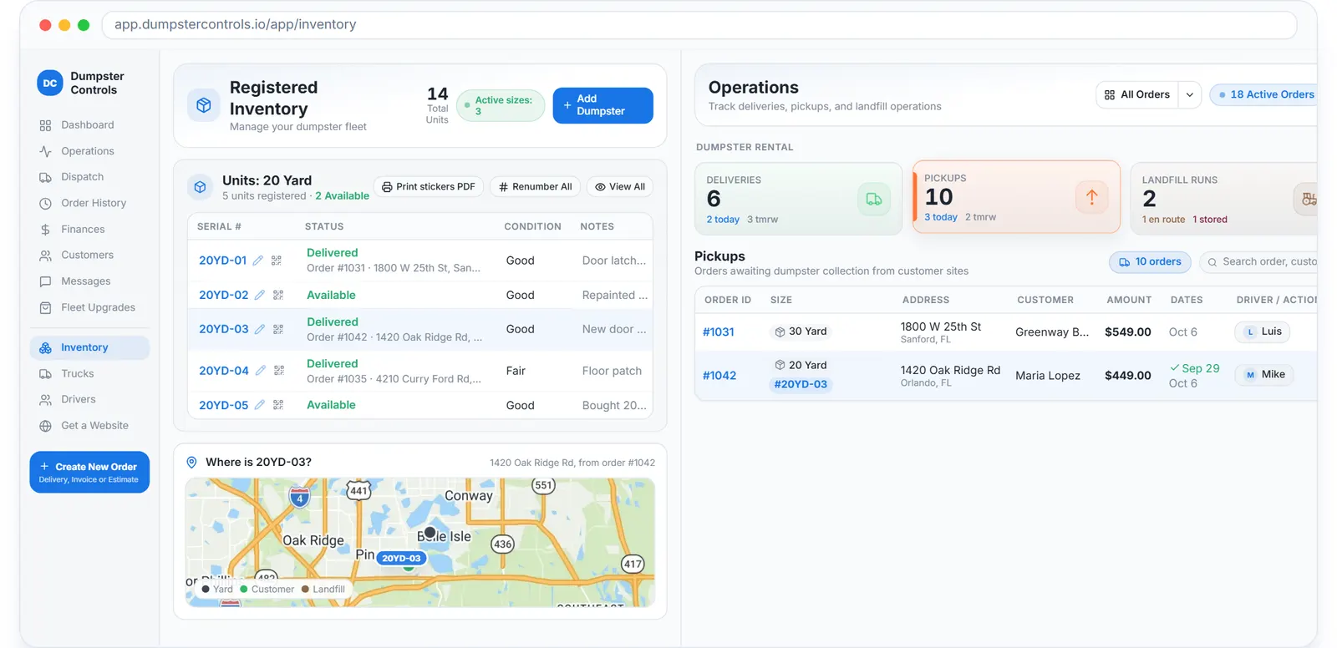The height and width of the screenshot is (648, 1337).
Task: Expand the All Orders dropdown chevron
Action: (1190, 95)
